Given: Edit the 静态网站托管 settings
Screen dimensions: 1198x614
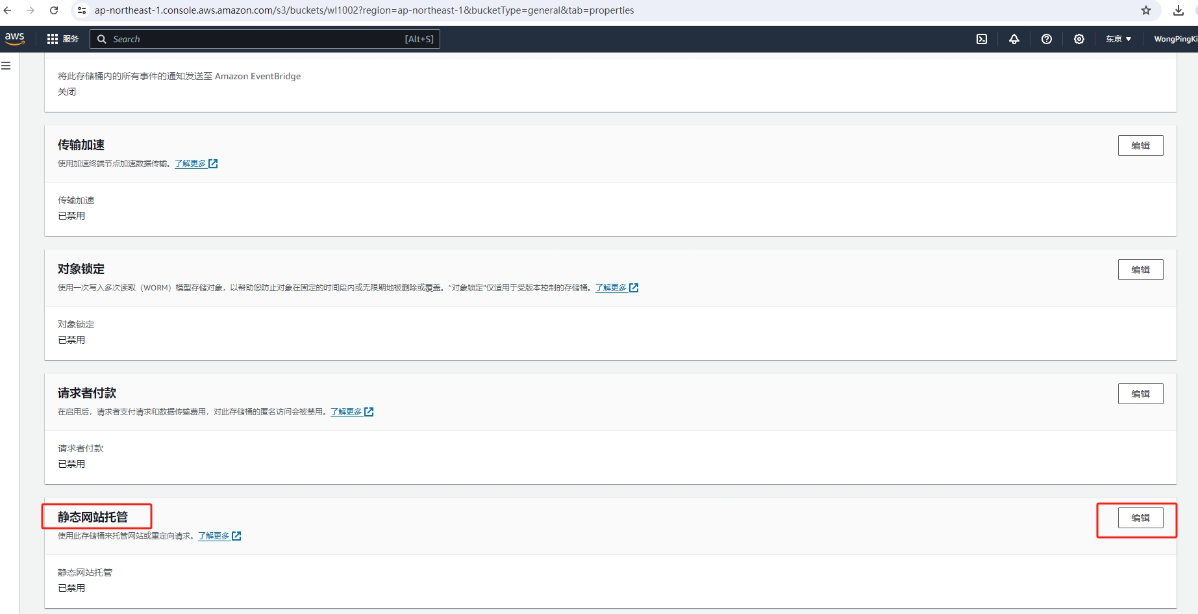Looking at the screenshot, I should pyautogui.click(x=1140, y=518).
